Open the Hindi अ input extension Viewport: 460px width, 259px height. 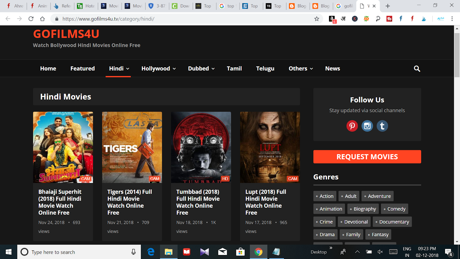click(343, 19)
